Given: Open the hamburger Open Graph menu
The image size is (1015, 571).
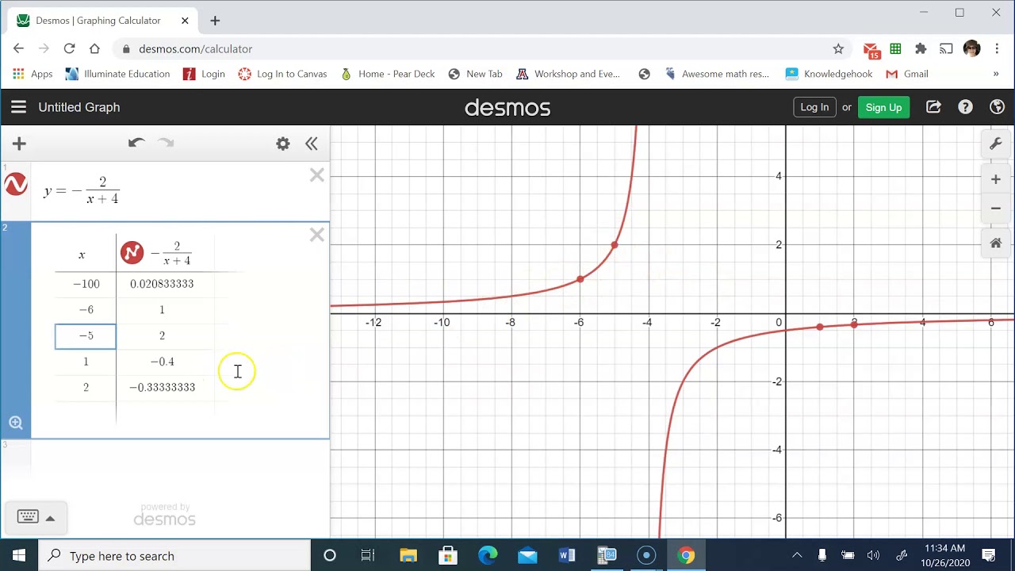Looking at the screenshot, I should tap(19, 107).
